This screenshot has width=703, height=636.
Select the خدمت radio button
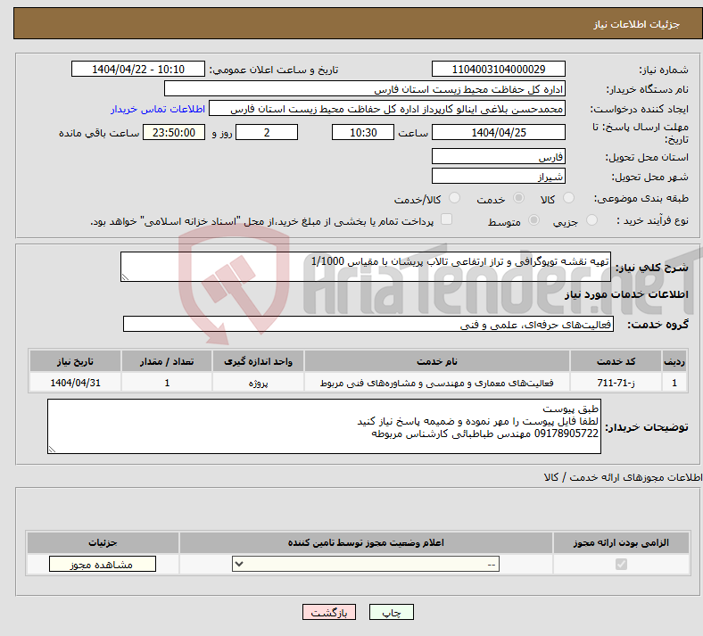[518, 198]
